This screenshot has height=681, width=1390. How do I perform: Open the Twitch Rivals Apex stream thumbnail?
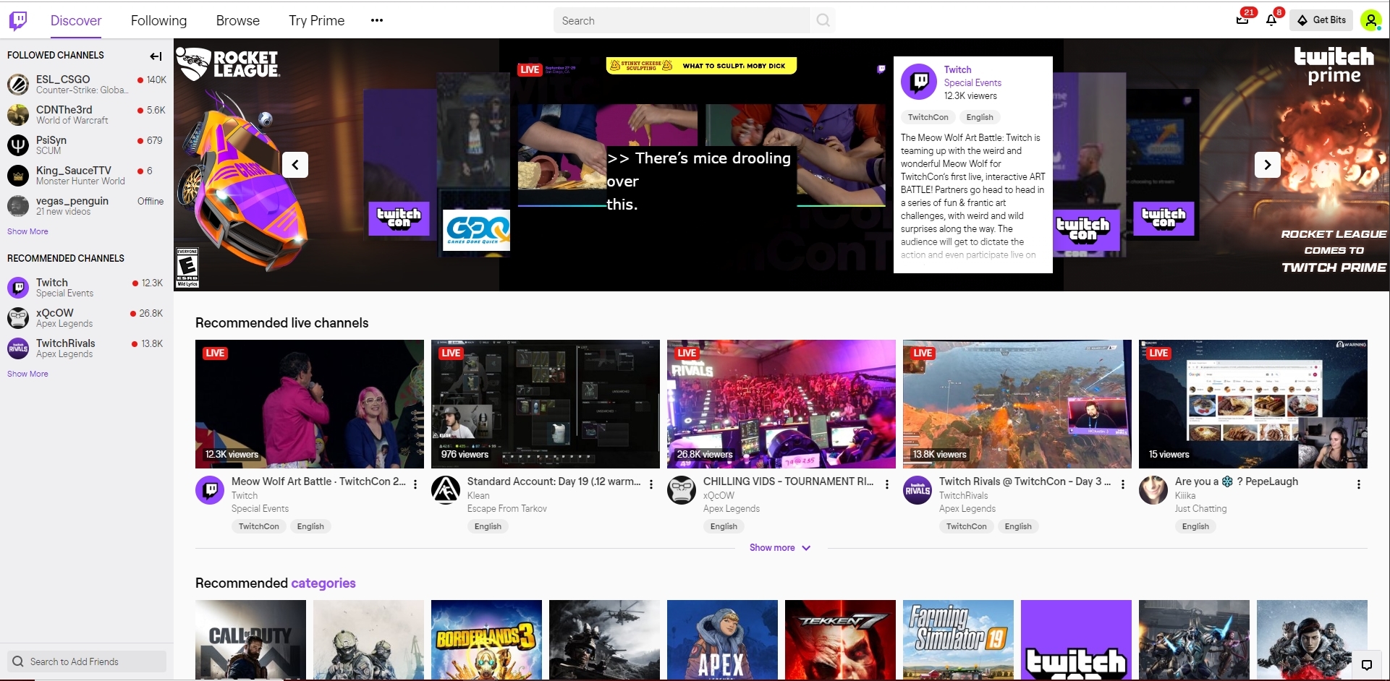click(1017, 404)
